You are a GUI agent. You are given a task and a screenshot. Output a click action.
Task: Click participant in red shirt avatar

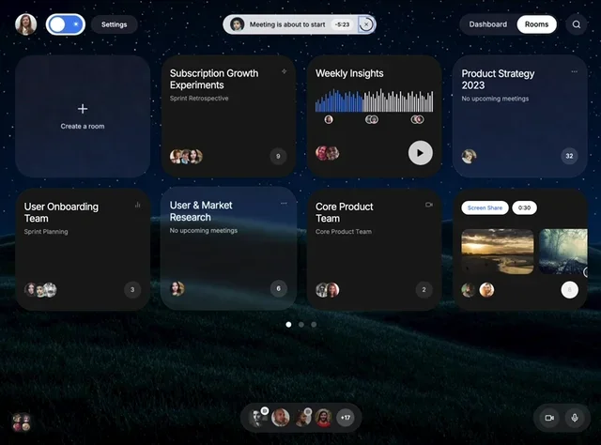(323, 418)
